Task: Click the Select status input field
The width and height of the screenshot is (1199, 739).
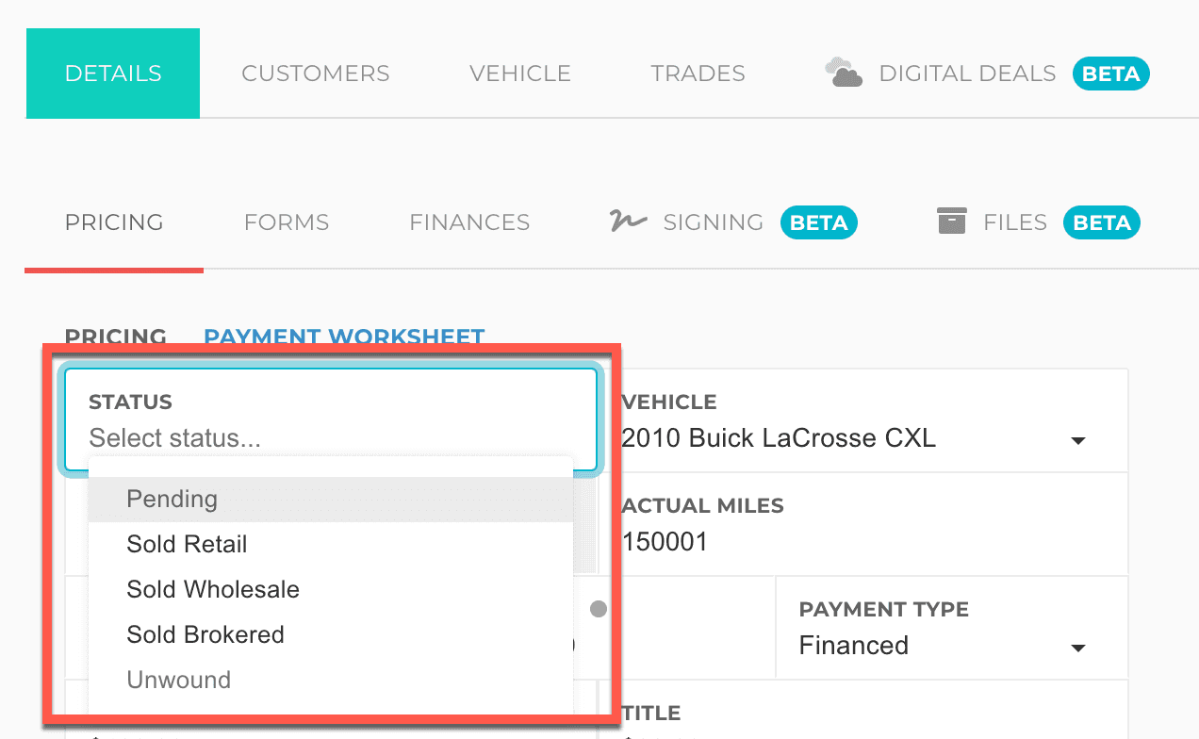Action: pos(330,438)
